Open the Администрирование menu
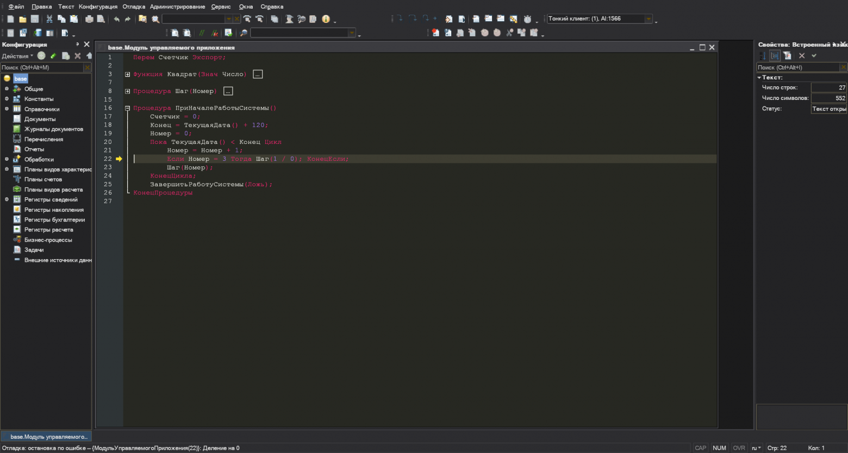The image size is (848, 453). pyautogui.click(x=178, y=7)
